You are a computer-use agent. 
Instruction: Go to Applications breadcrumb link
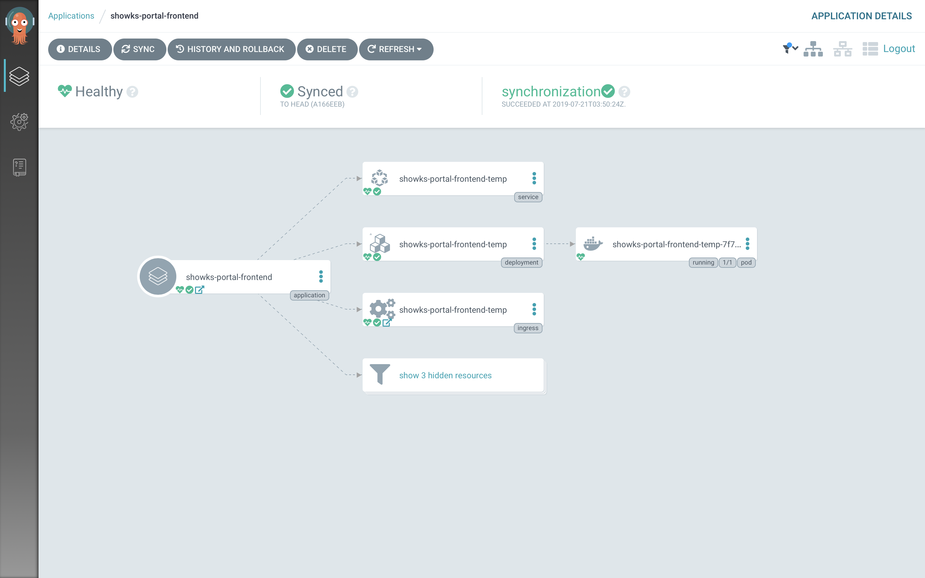pyautogui.click(x=71, y=16)
